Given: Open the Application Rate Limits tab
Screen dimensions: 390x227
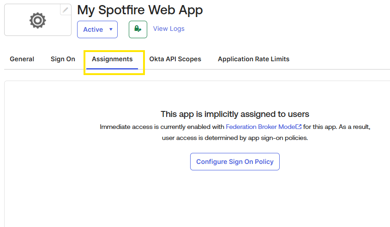Looking at the screenshot, I should (253, 59).
